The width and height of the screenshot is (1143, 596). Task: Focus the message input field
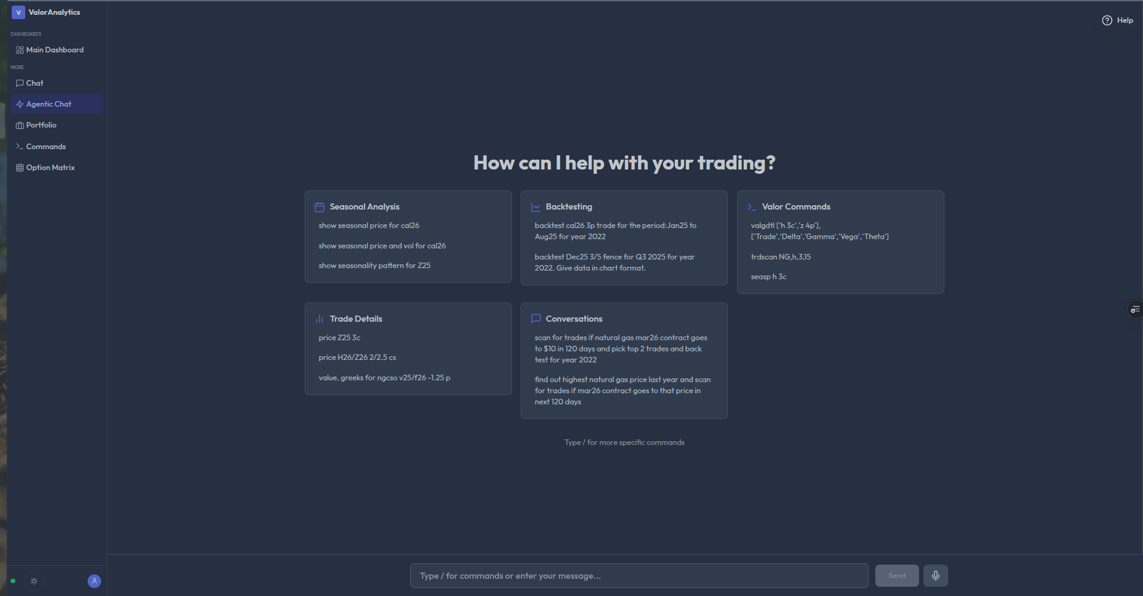click(x=638, y=576)
